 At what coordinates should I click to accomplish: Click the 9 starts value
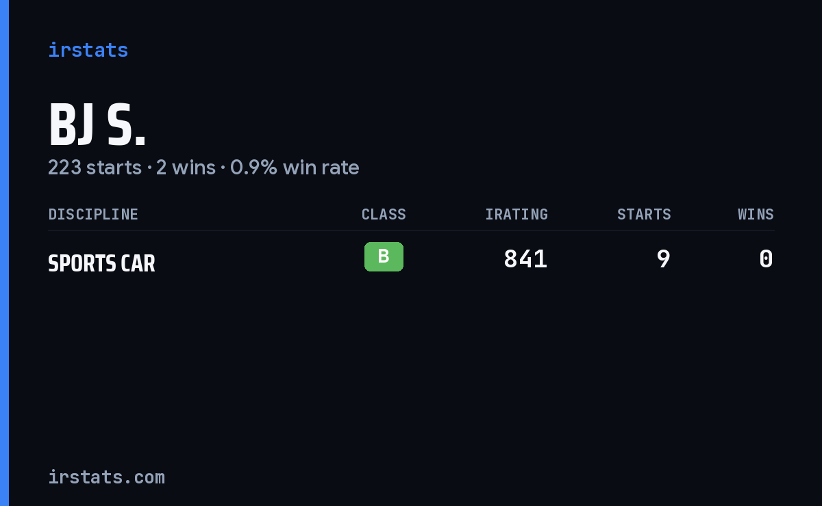tap(663, 259)
